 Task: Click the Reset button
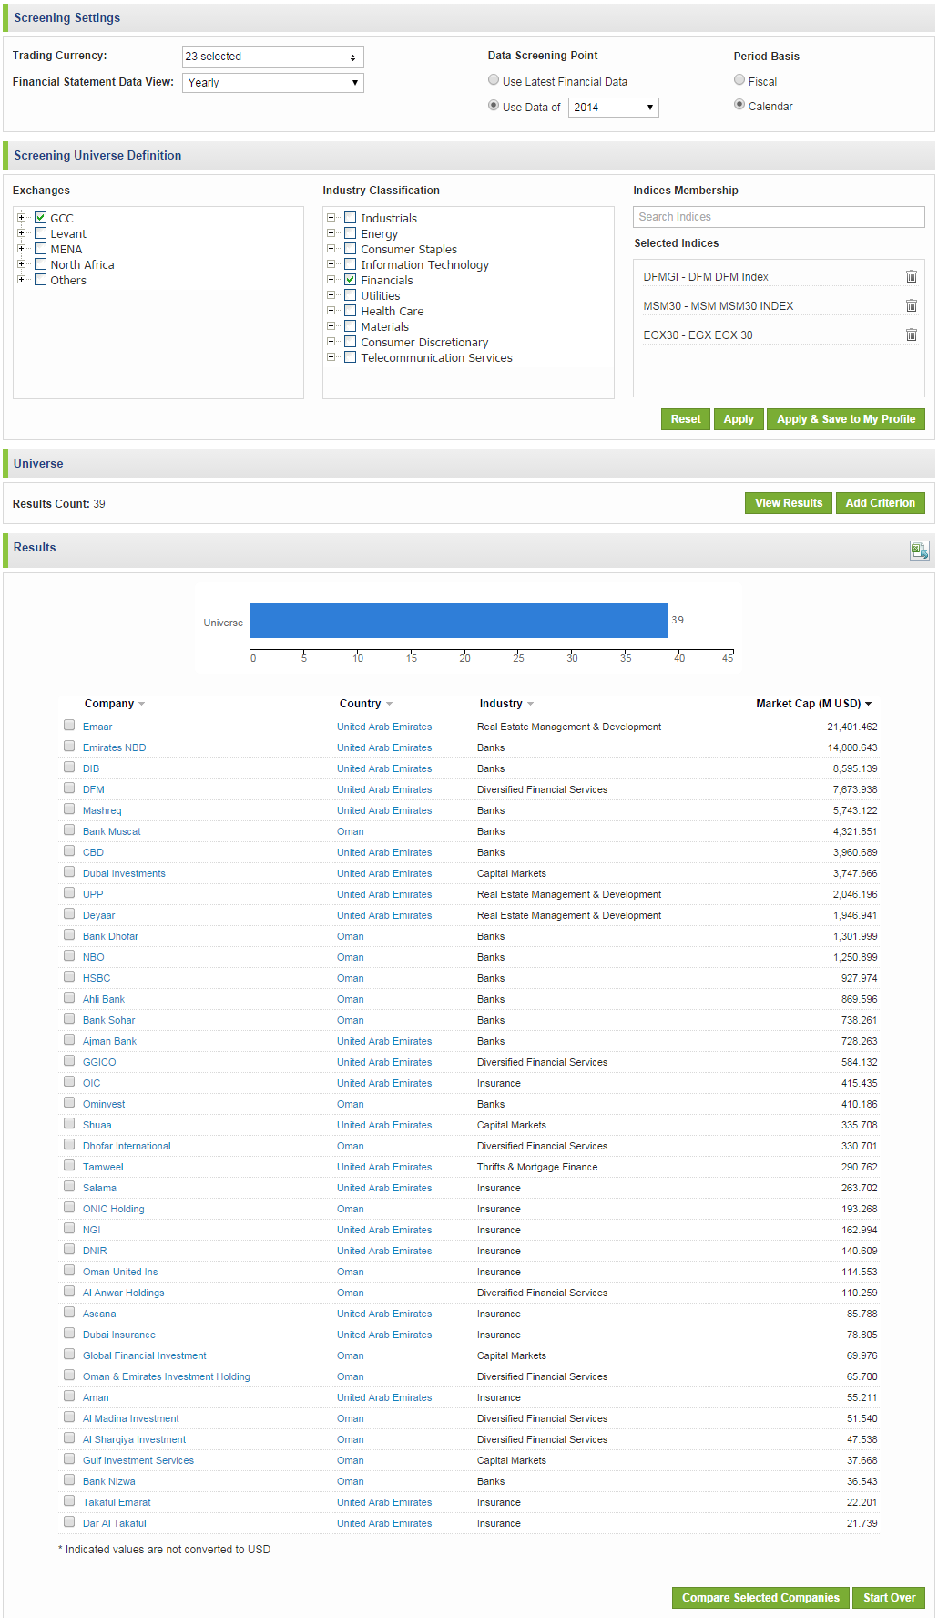point(685,419)
